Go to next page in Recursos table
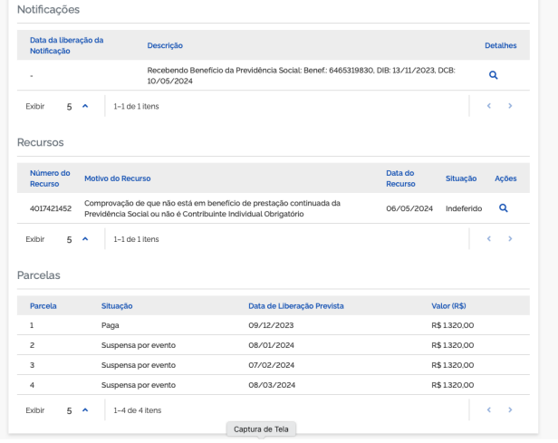 pos(510,239)
